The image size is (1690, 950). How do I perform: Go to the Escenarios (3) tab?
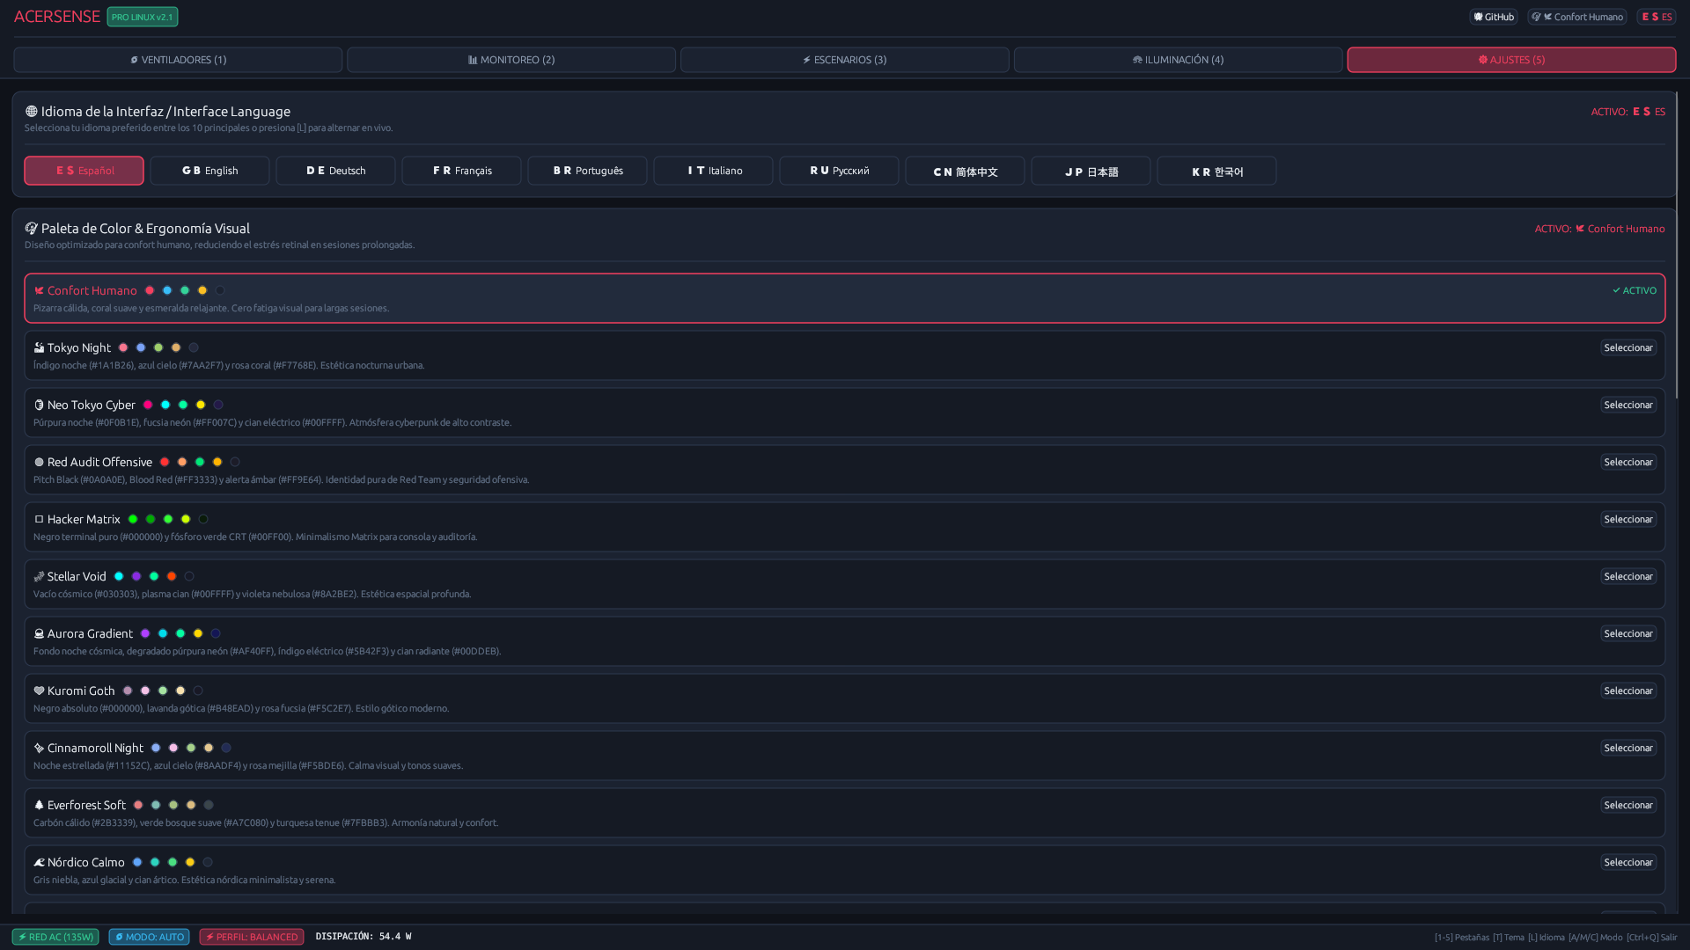tap(845, 60)
